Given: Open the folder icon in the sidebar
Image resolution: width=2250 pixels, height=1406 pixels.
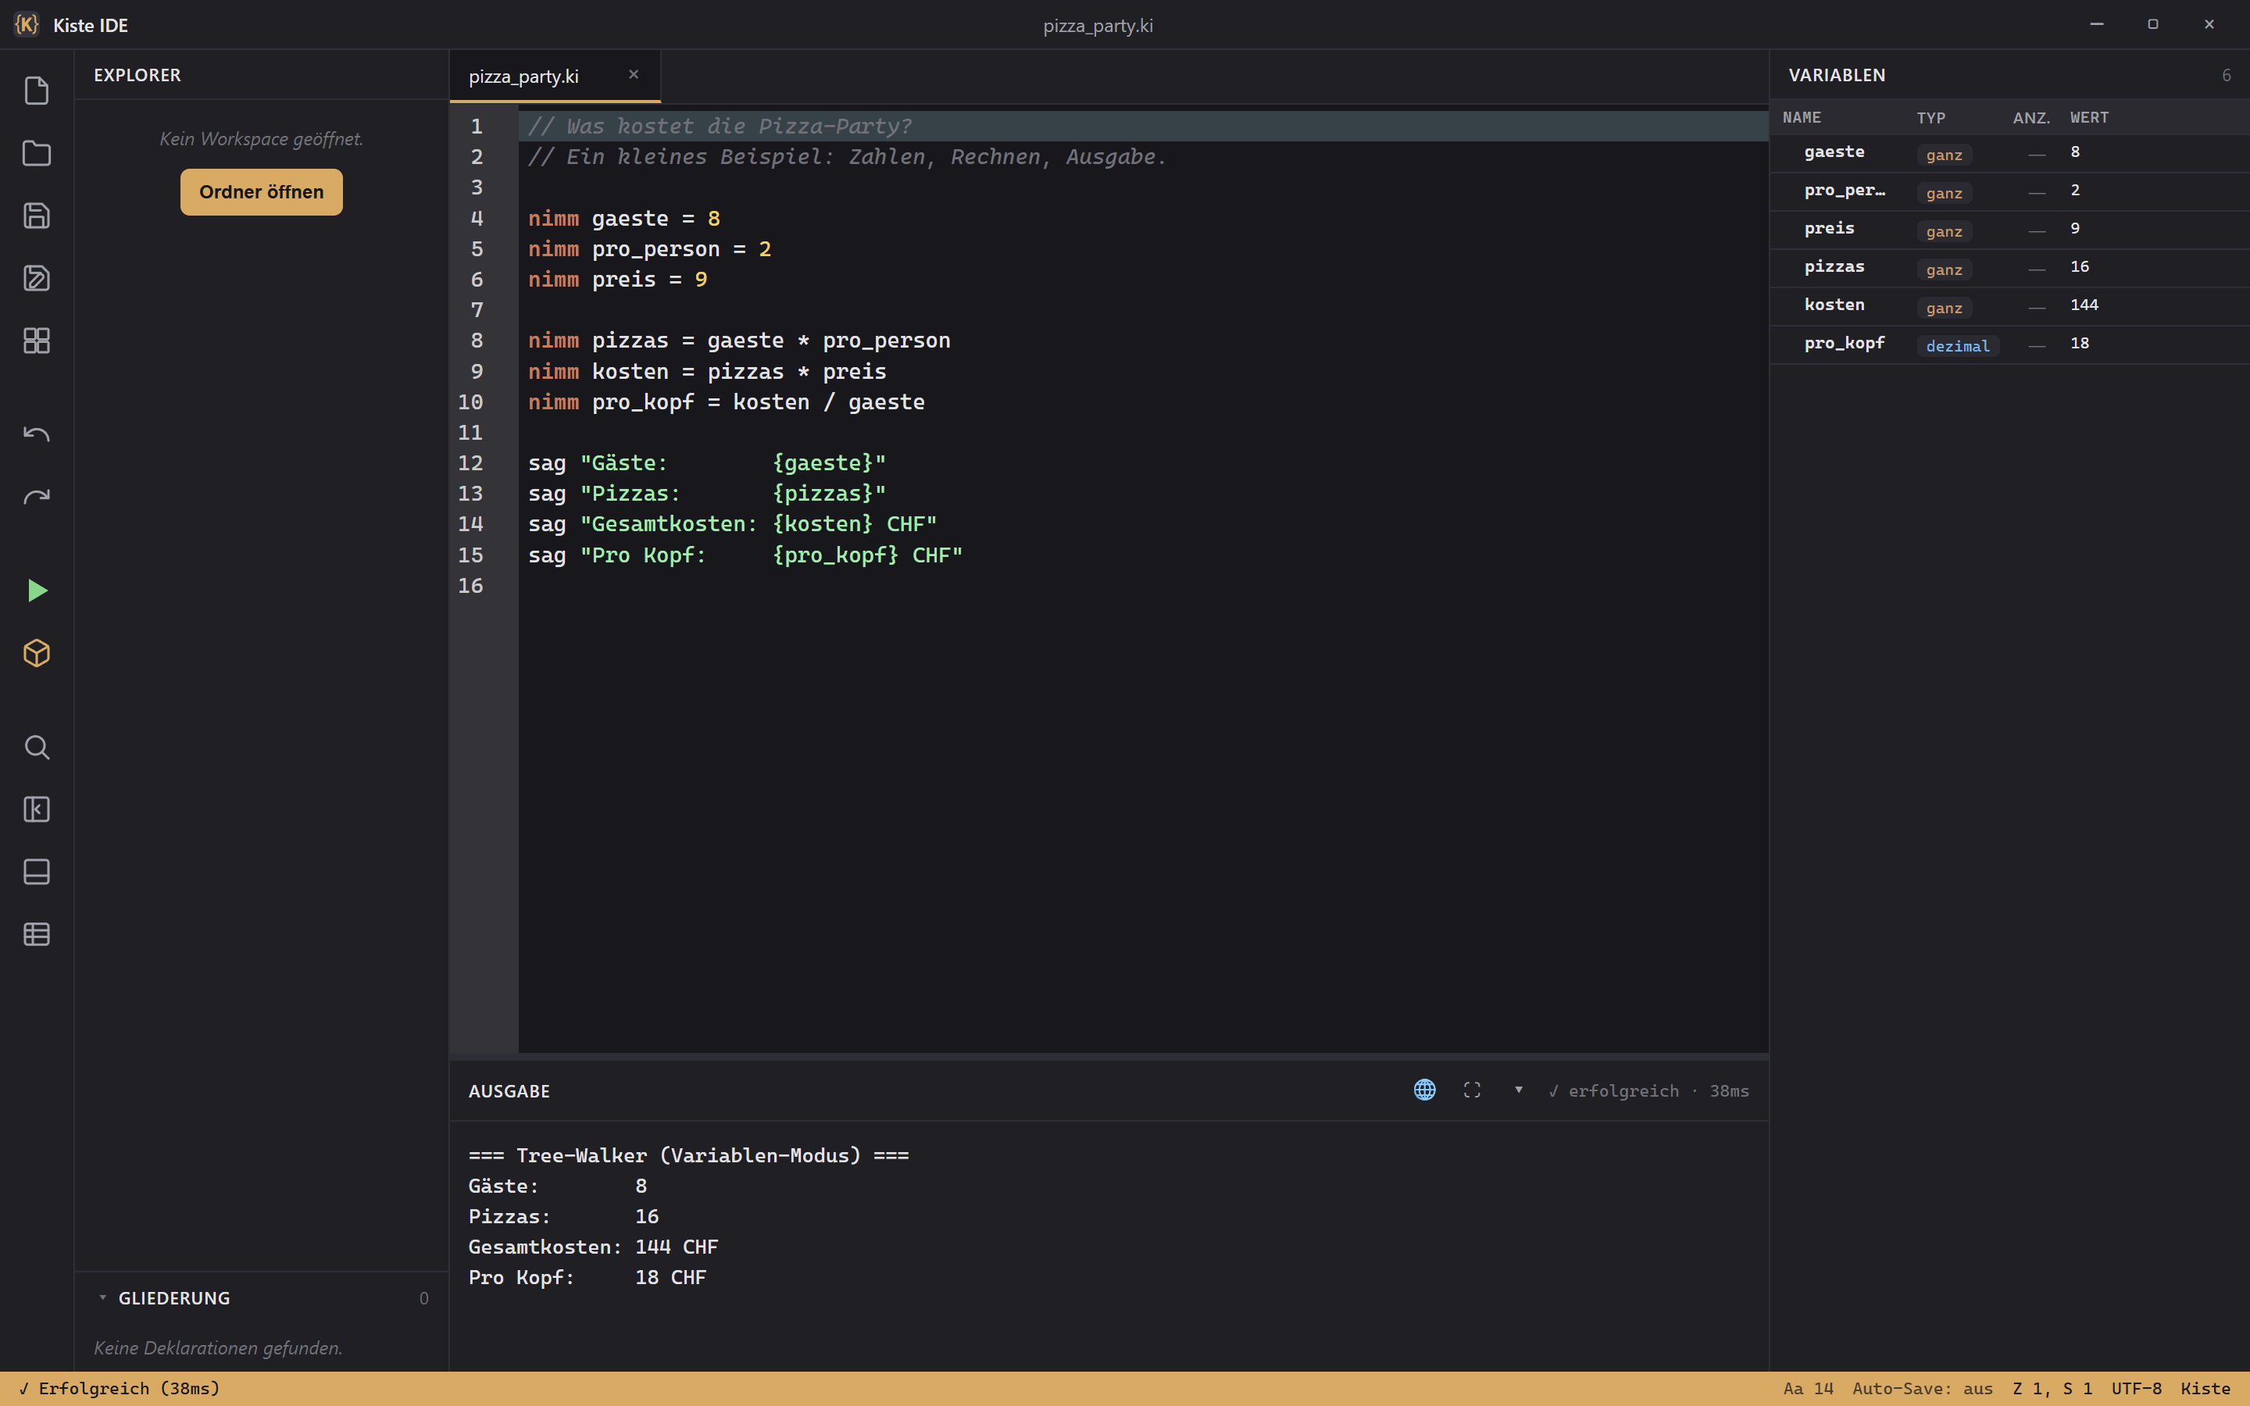Looking at the screenshot, I should click(36, 153).
